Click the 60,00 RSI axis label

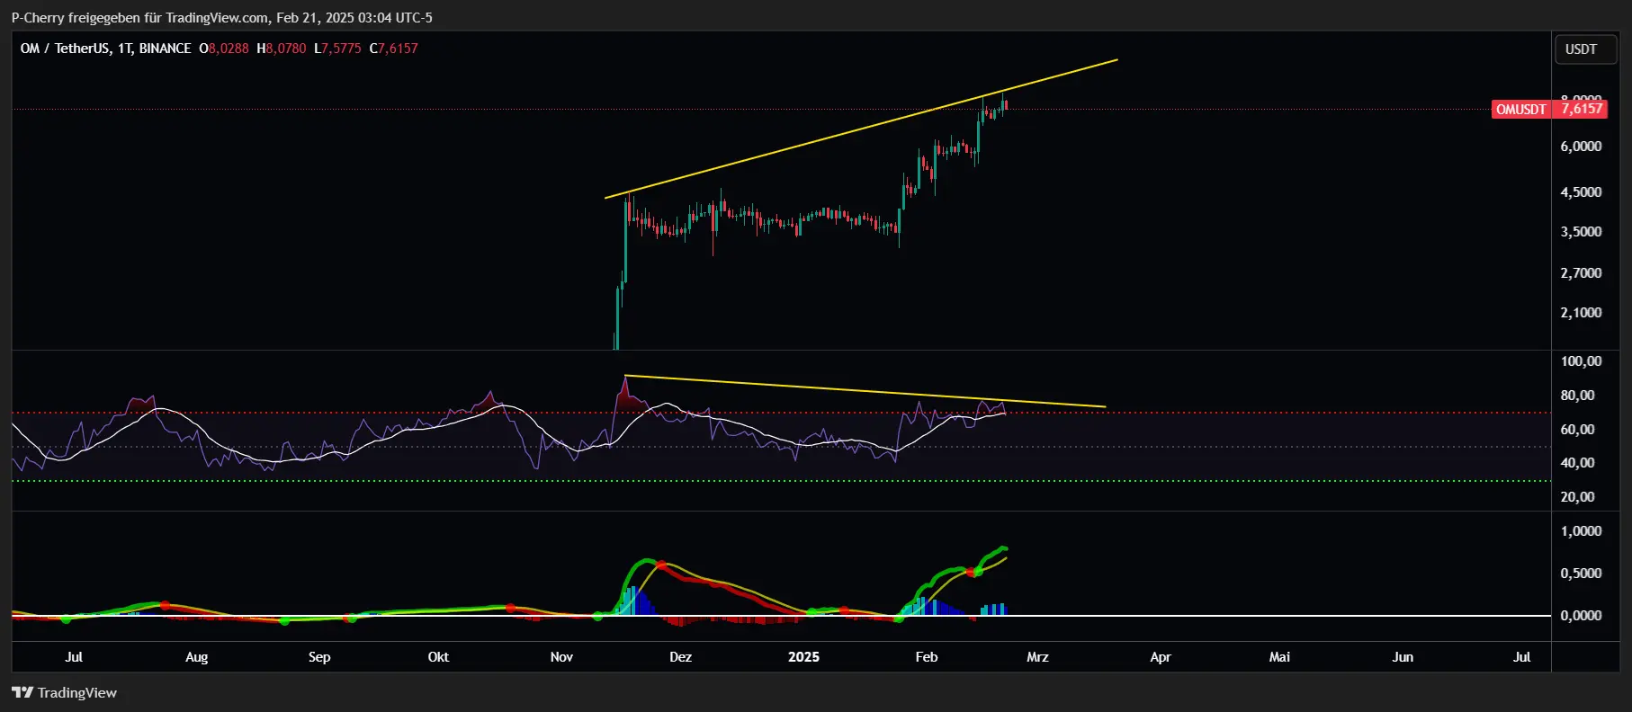pos(1577,430)
